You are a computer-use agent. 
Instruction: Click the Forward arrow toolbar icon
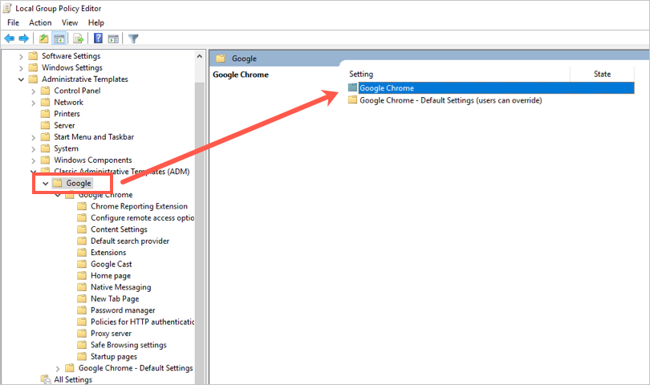(x=24, y=38)
